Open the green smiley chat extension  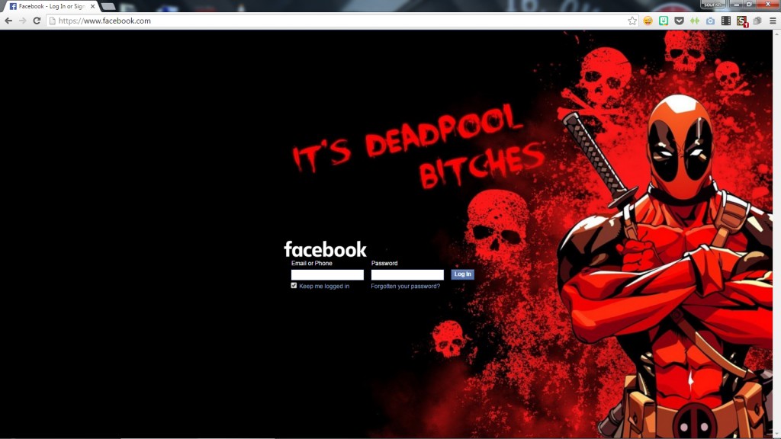coord(664,21)
